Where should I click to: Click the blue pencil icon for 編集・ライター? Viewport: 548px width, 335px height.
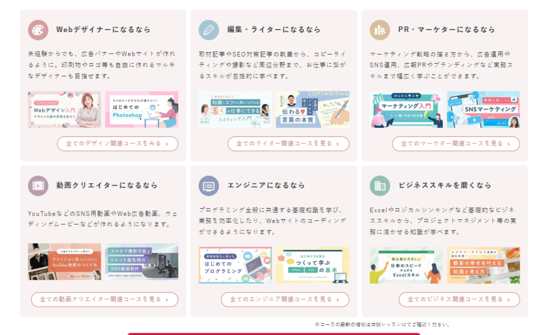click(x=209, y=30)
